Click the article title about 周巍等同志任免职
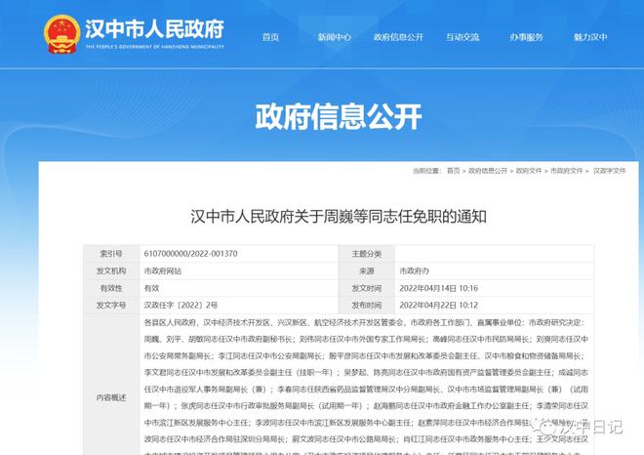Screen dimensions: 644x455 [x=337, y=214]
